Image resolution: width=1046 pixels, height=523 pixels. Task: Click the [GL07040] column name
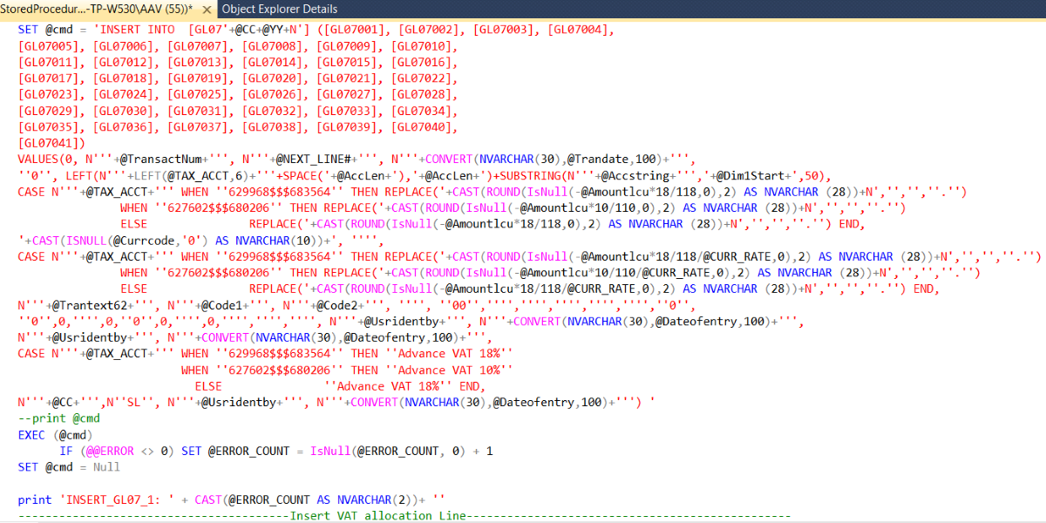pyautogui.click(x=423, y=127)
